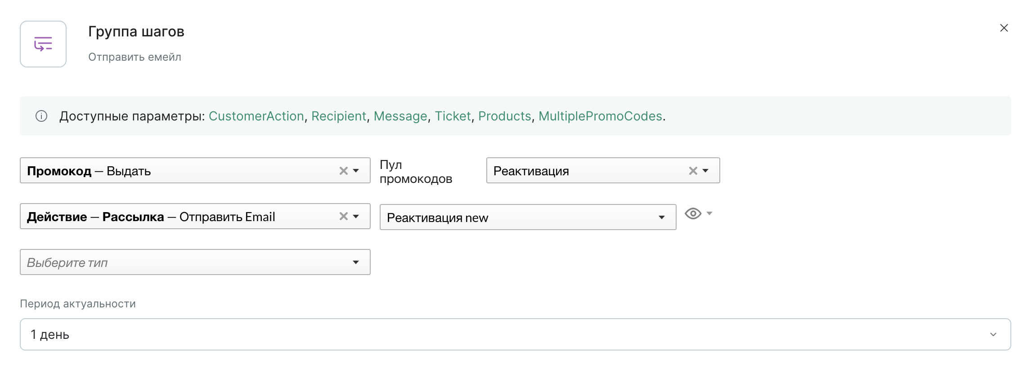Viewport: 1032px width, 373px height.
Task: Click the step group icon tile
Action: pos(43,44)
